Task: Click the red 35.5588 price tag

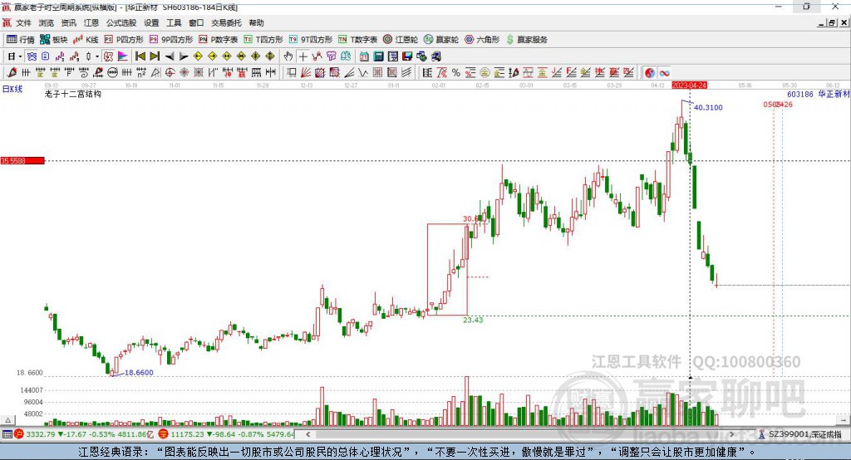Action: (x=22, y=160)
